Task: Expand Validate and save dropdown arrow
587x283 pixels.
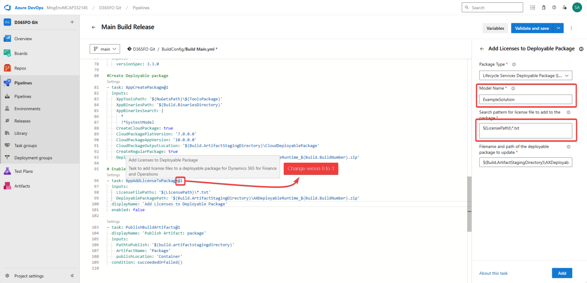Action: (558, 28)
